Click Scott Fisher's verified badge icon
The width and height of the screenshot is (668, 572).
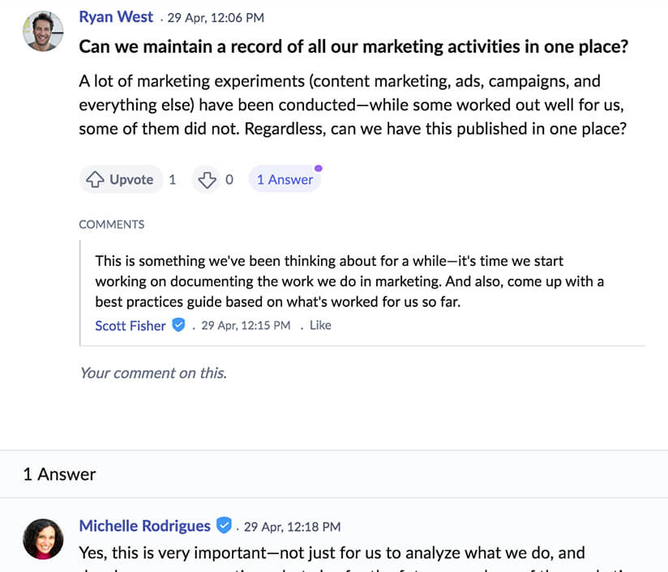point(178,325)
